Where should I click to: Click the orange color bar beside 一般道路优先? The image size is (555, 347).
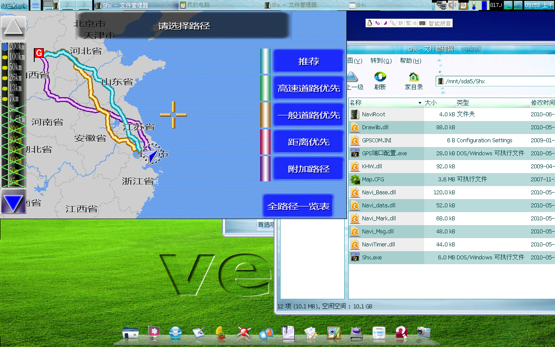click(265, 115)
